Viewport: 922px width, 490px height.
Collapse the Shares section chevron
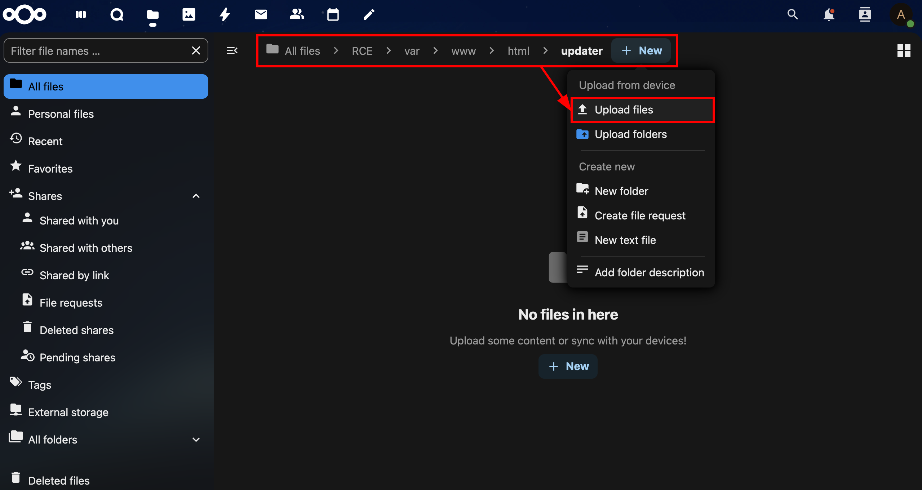click(x=196, y=196)
